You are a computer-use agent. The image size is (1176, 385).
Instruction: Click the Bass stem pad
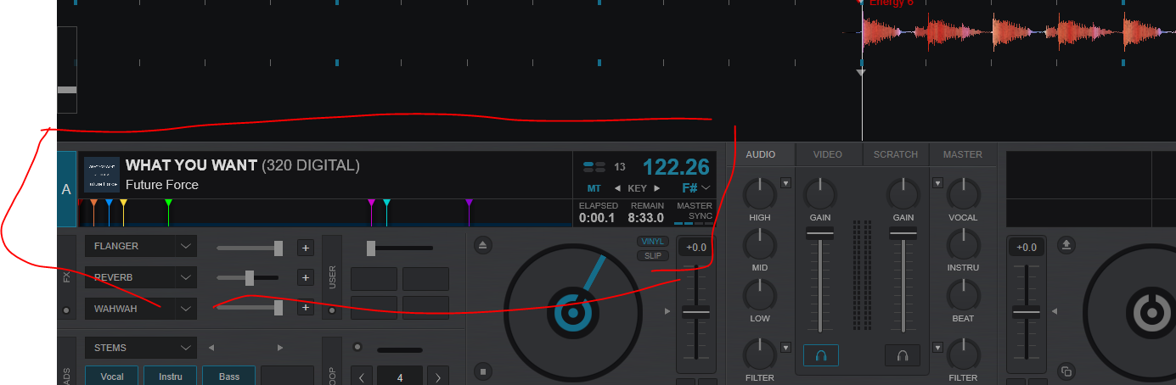[x=229, y=376]
